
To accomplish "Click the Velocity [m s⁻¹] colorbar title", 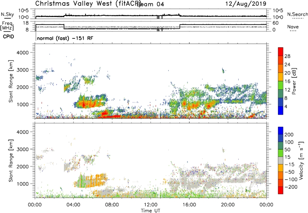I will click(x=301, y=160).
